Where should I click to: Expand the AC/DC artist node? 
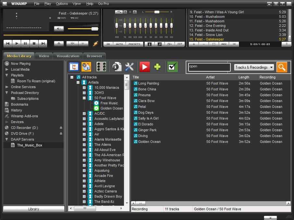pyautogui.click(x=84, y=113)
